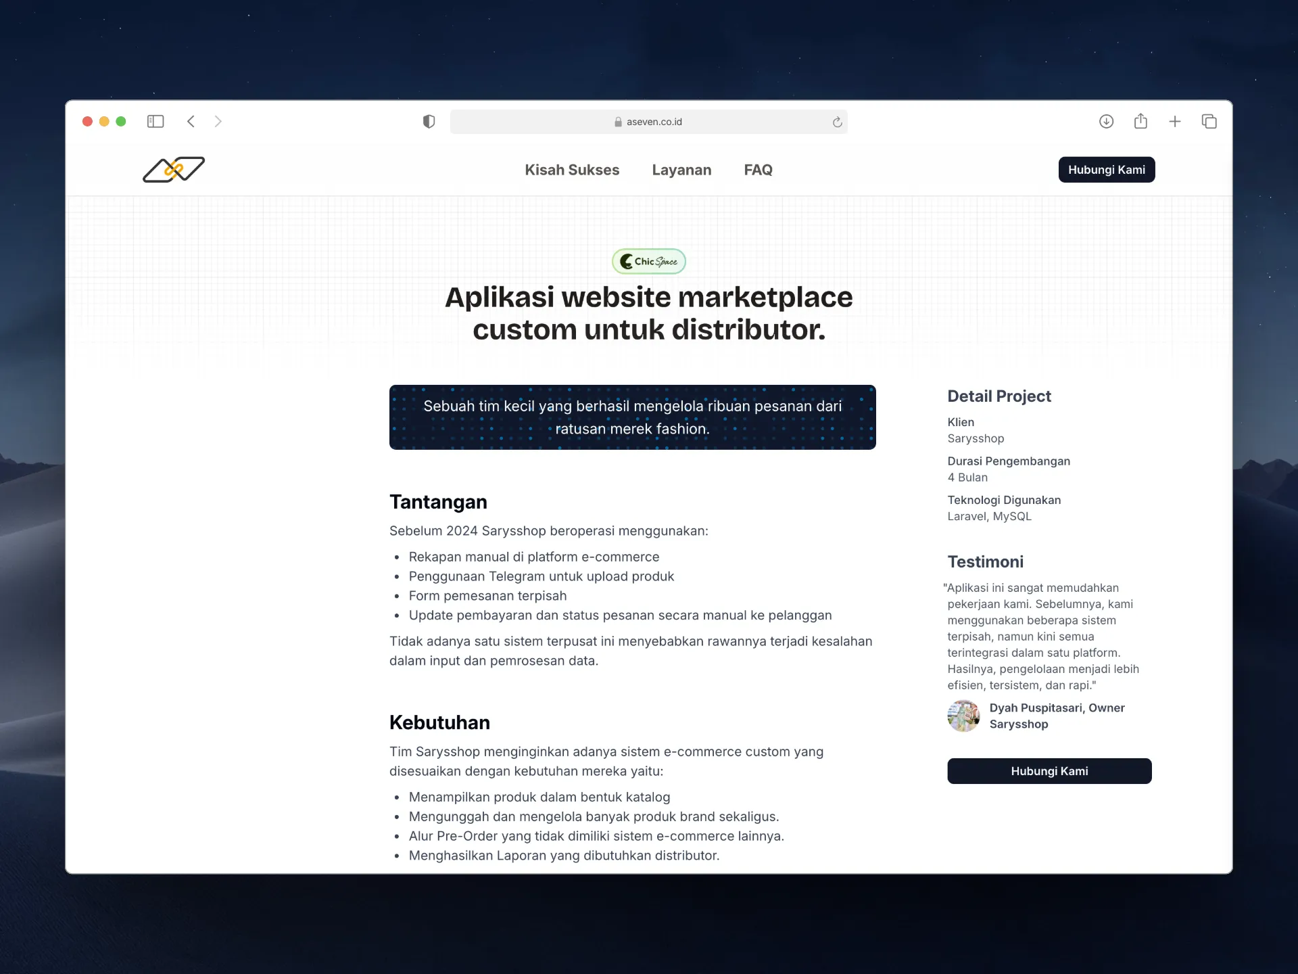Screen dimensions: 1298x974
Task: Reload the page with the refresh icon
Action: point(837,122)
